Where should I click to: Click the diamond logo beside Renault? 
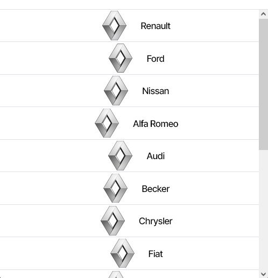point(114,25)
